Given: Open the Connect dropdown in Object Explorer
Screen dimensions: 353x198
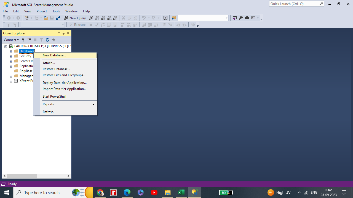Looking at the screenshot, I should 11,40.
